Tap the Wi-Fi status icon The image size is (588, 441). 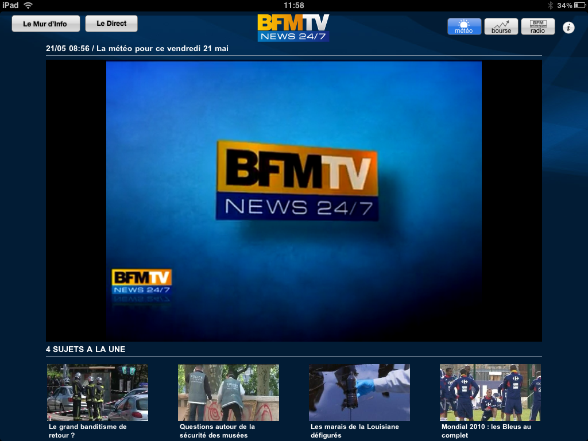point(28,5)
